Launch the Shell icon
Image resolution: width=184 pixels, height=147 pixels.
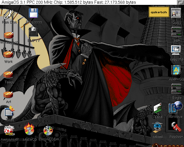pos(9,111)
